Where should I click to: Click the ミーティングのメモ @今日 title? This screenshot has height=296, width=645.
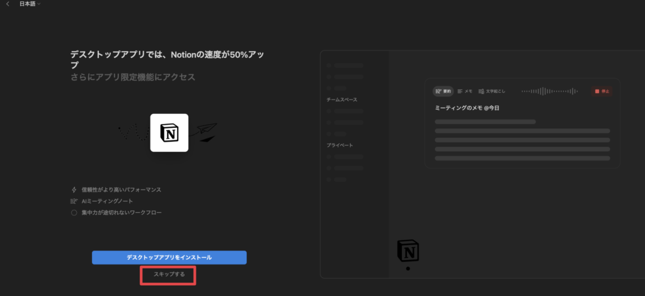point(467,108)
